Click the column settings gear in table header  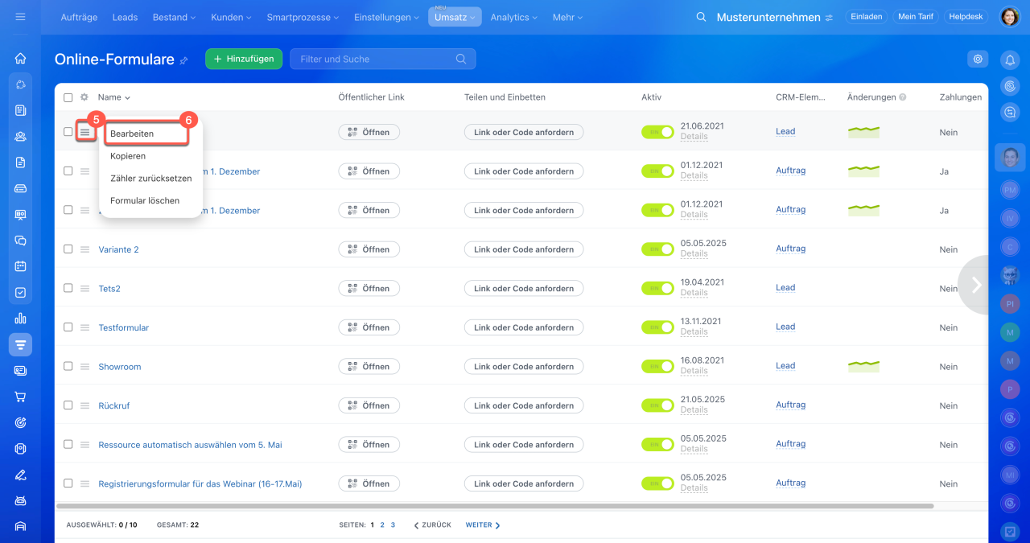(84, 97)
